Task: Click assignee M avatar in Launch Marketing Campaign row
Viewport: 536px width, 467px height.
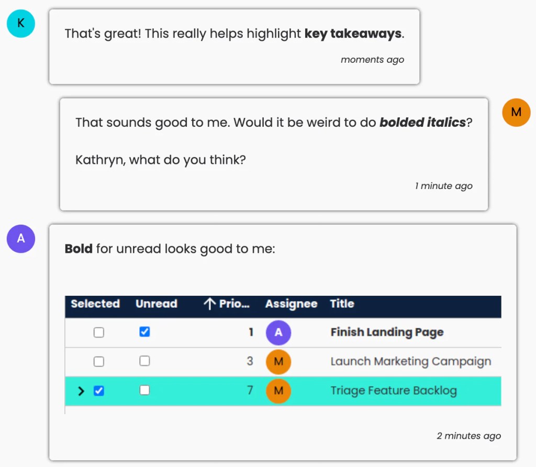Action: click(x=278, y=362)
